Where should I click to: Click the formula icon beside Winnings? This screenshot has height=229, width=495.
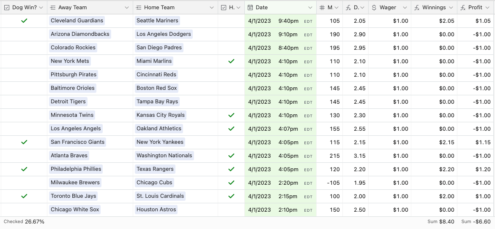(417, 8)
